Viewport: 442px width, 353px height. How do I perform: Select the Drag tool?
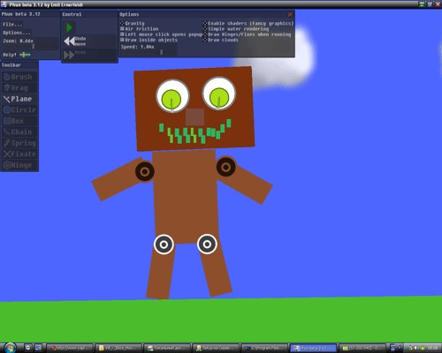tap(19, 88)
